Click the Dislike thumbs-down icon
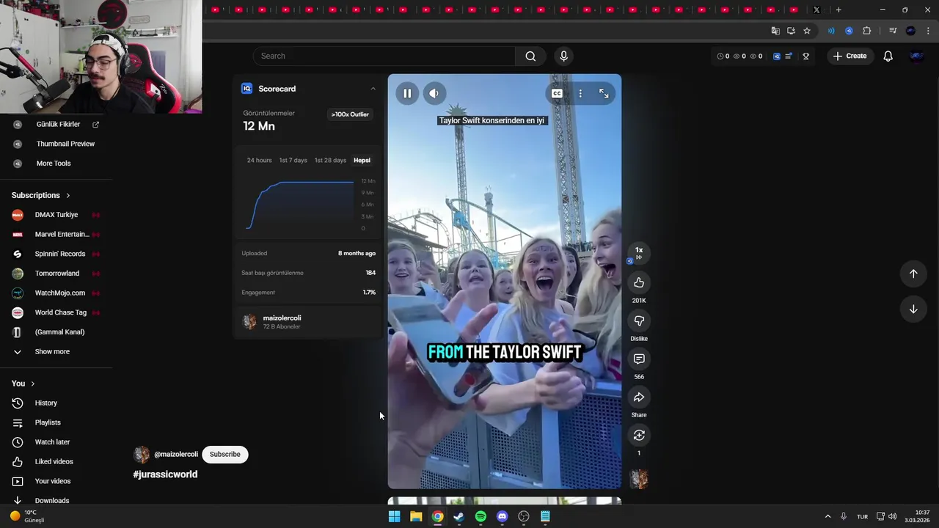 [639, 320]
